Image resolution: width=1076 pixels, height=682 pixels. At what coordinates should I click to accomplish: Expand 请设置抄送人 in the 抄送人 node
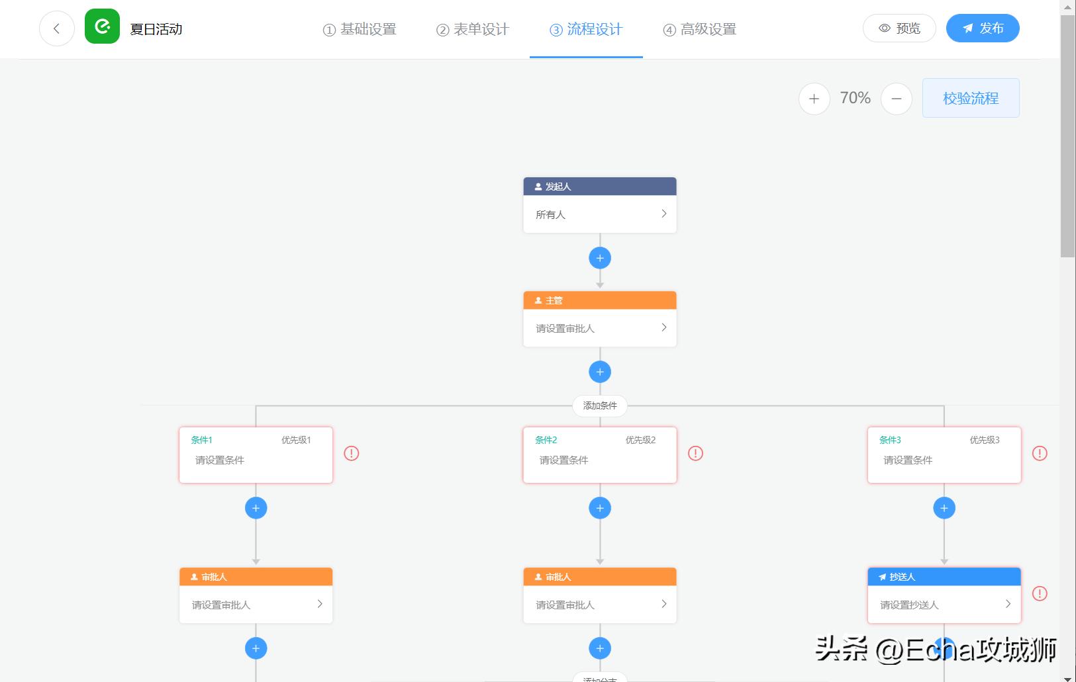1007,603
